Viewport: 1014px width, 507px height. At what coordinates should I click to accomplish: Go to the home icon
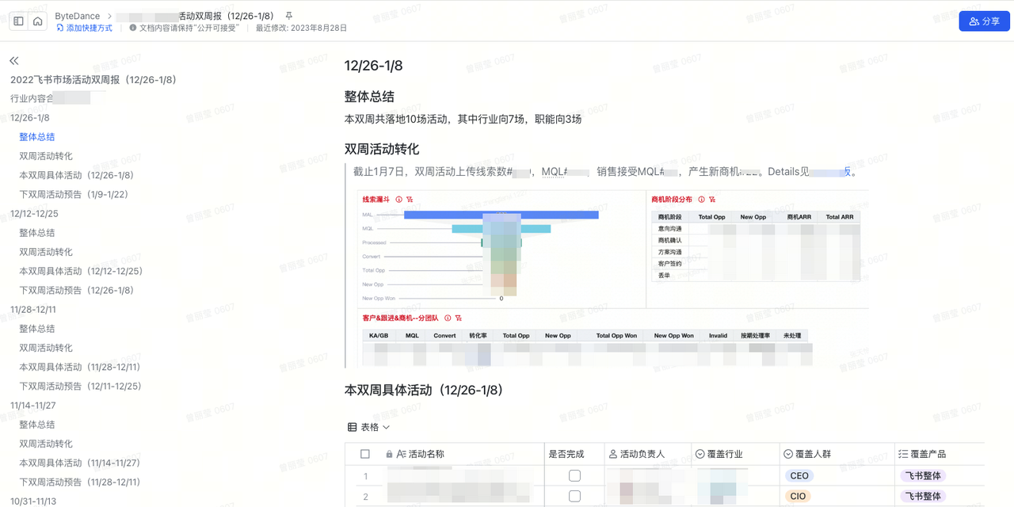tap(37, 21)
